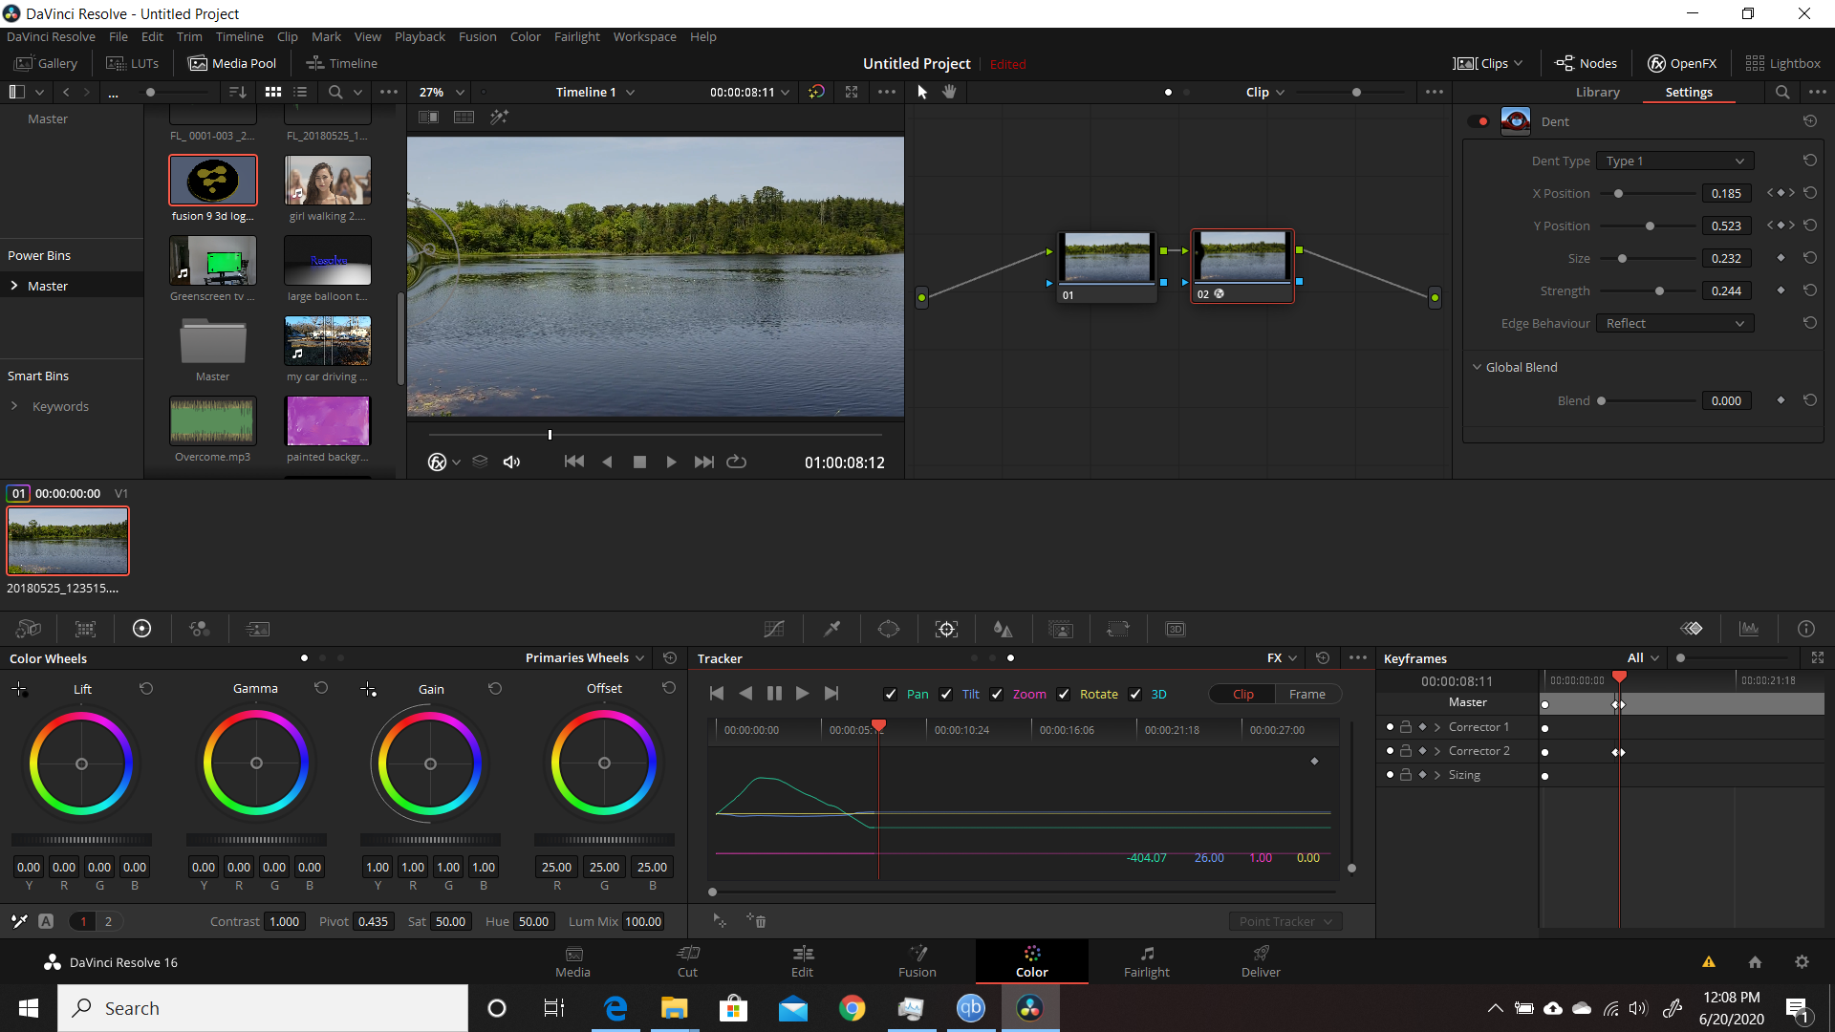Jump to first frame in viewer
The height and width of the screenshot is (1032, 1835).
tap(573, 462)
